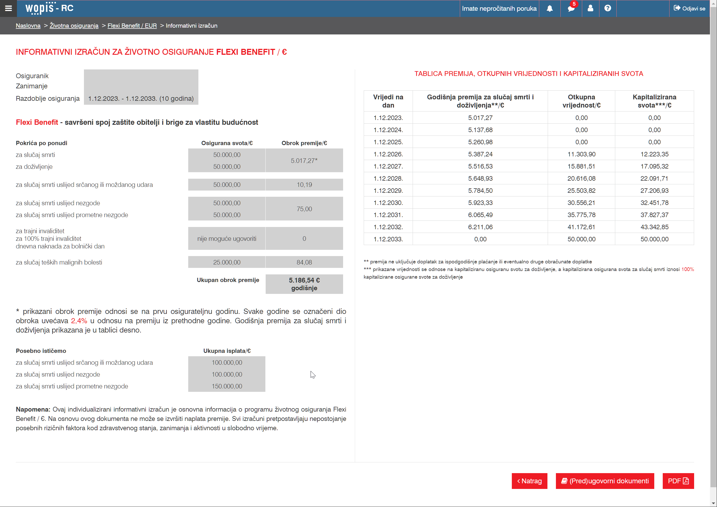The image size is (717, 507).
Task: Open messages chat icon with badge
Action: (x=571, y=8)
